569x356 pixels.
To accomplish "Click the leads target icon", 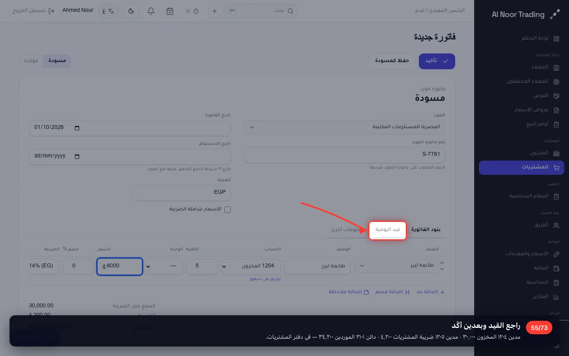I will [556, 81].
